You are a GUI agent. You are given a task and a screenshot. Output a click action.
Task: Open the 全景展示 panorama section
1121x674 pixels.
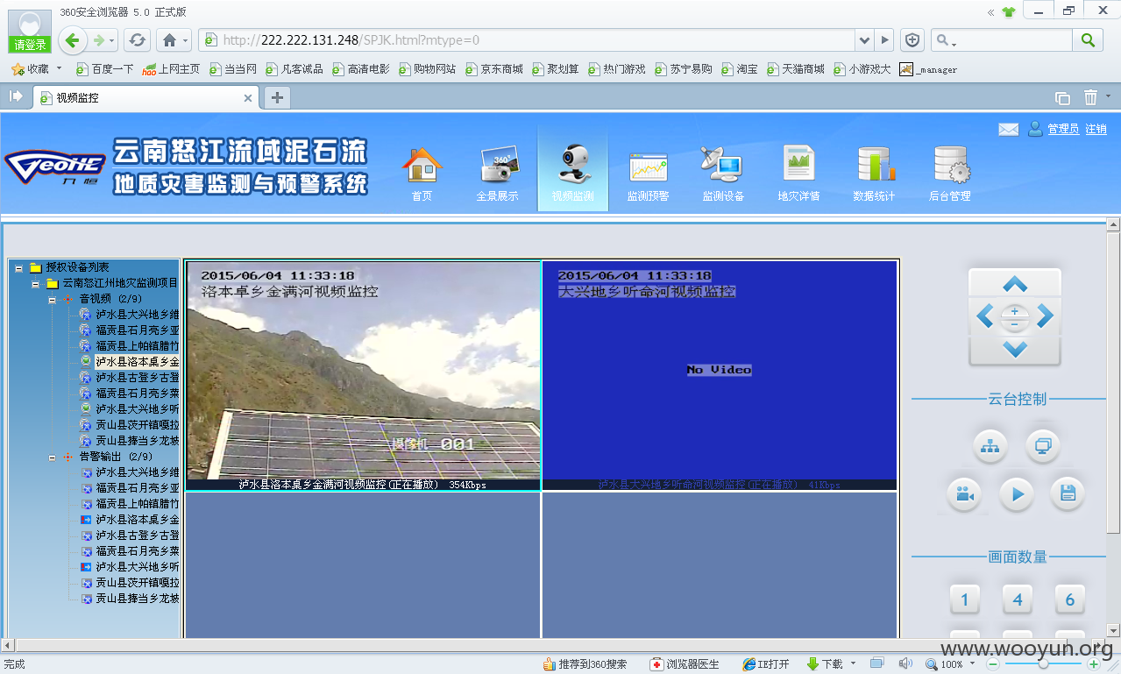[x=497, y=174]
